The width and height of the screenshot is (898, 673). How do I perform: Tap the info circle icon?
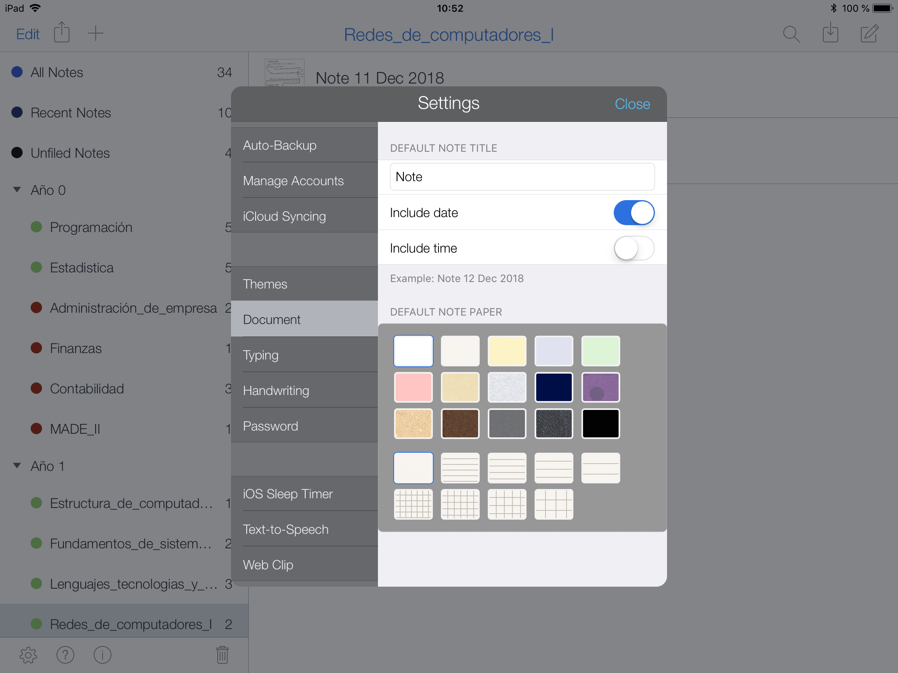102,655
